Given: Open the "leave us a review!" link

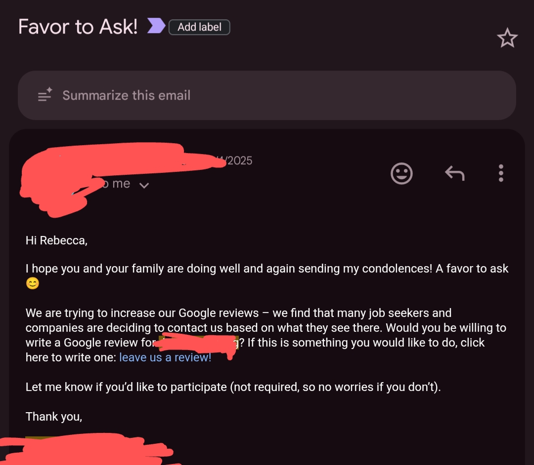Looking at the screenshot, I should tap(165, 357).
